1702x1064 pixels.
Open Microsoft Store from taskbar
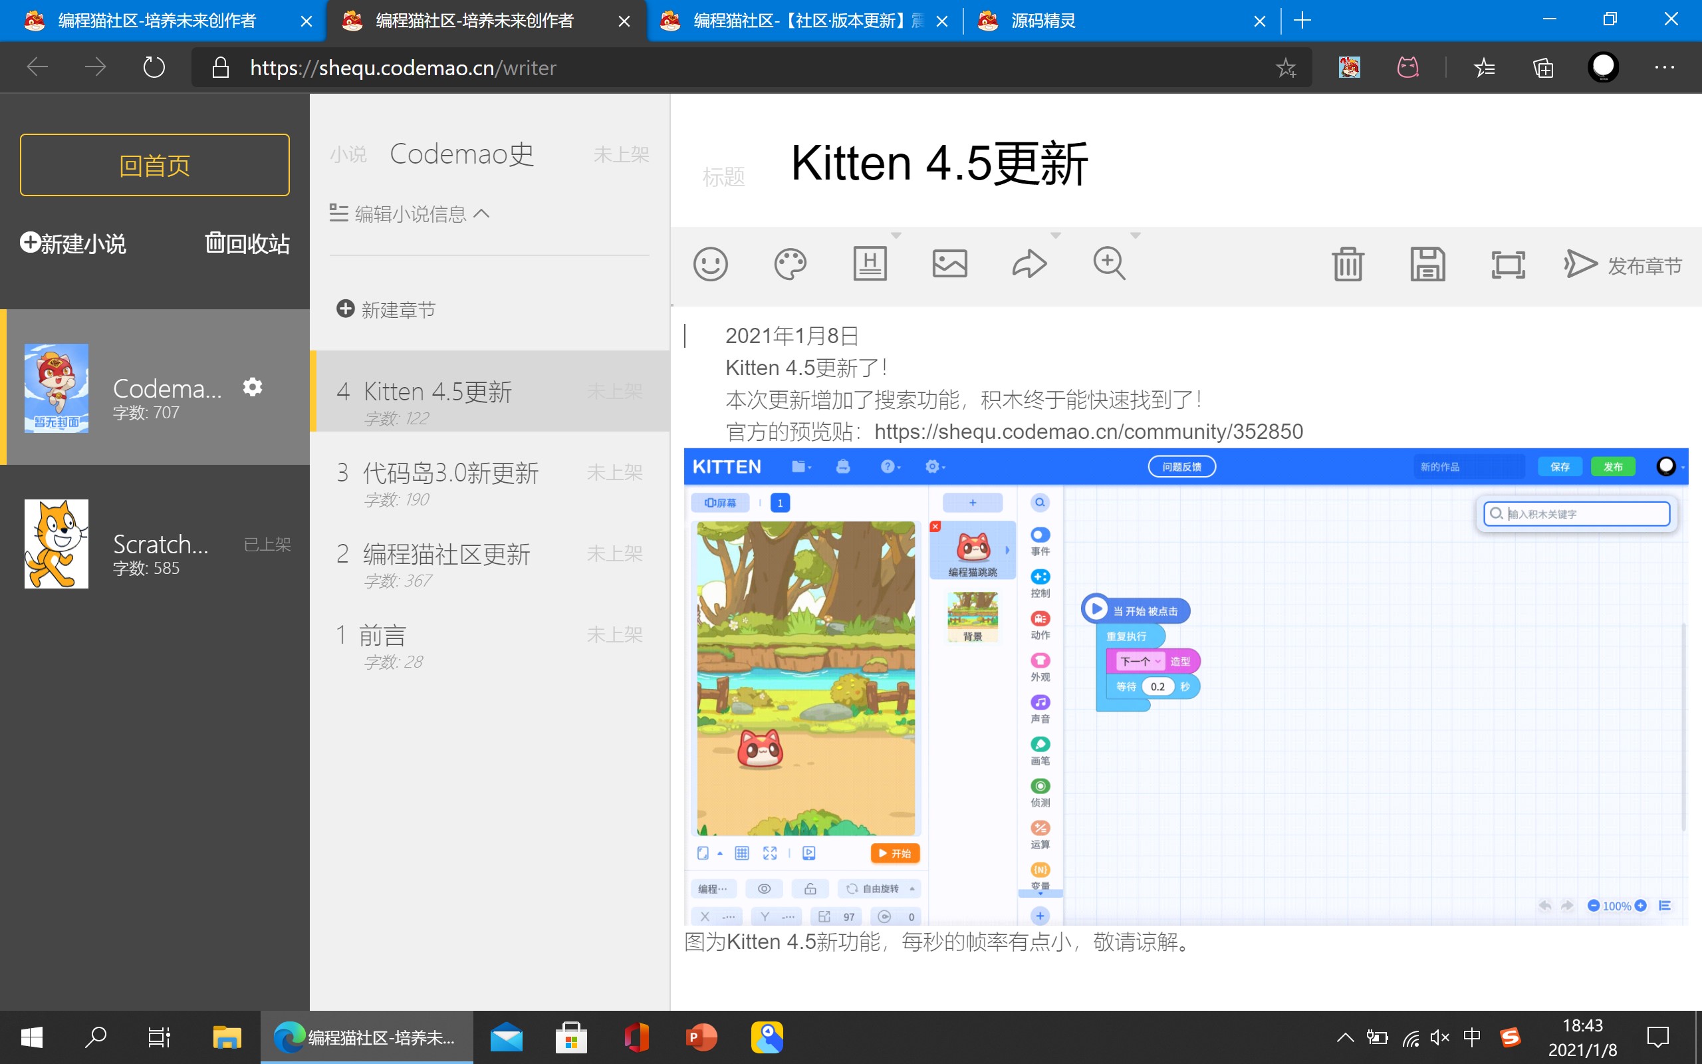click(x=571, y=1037)
